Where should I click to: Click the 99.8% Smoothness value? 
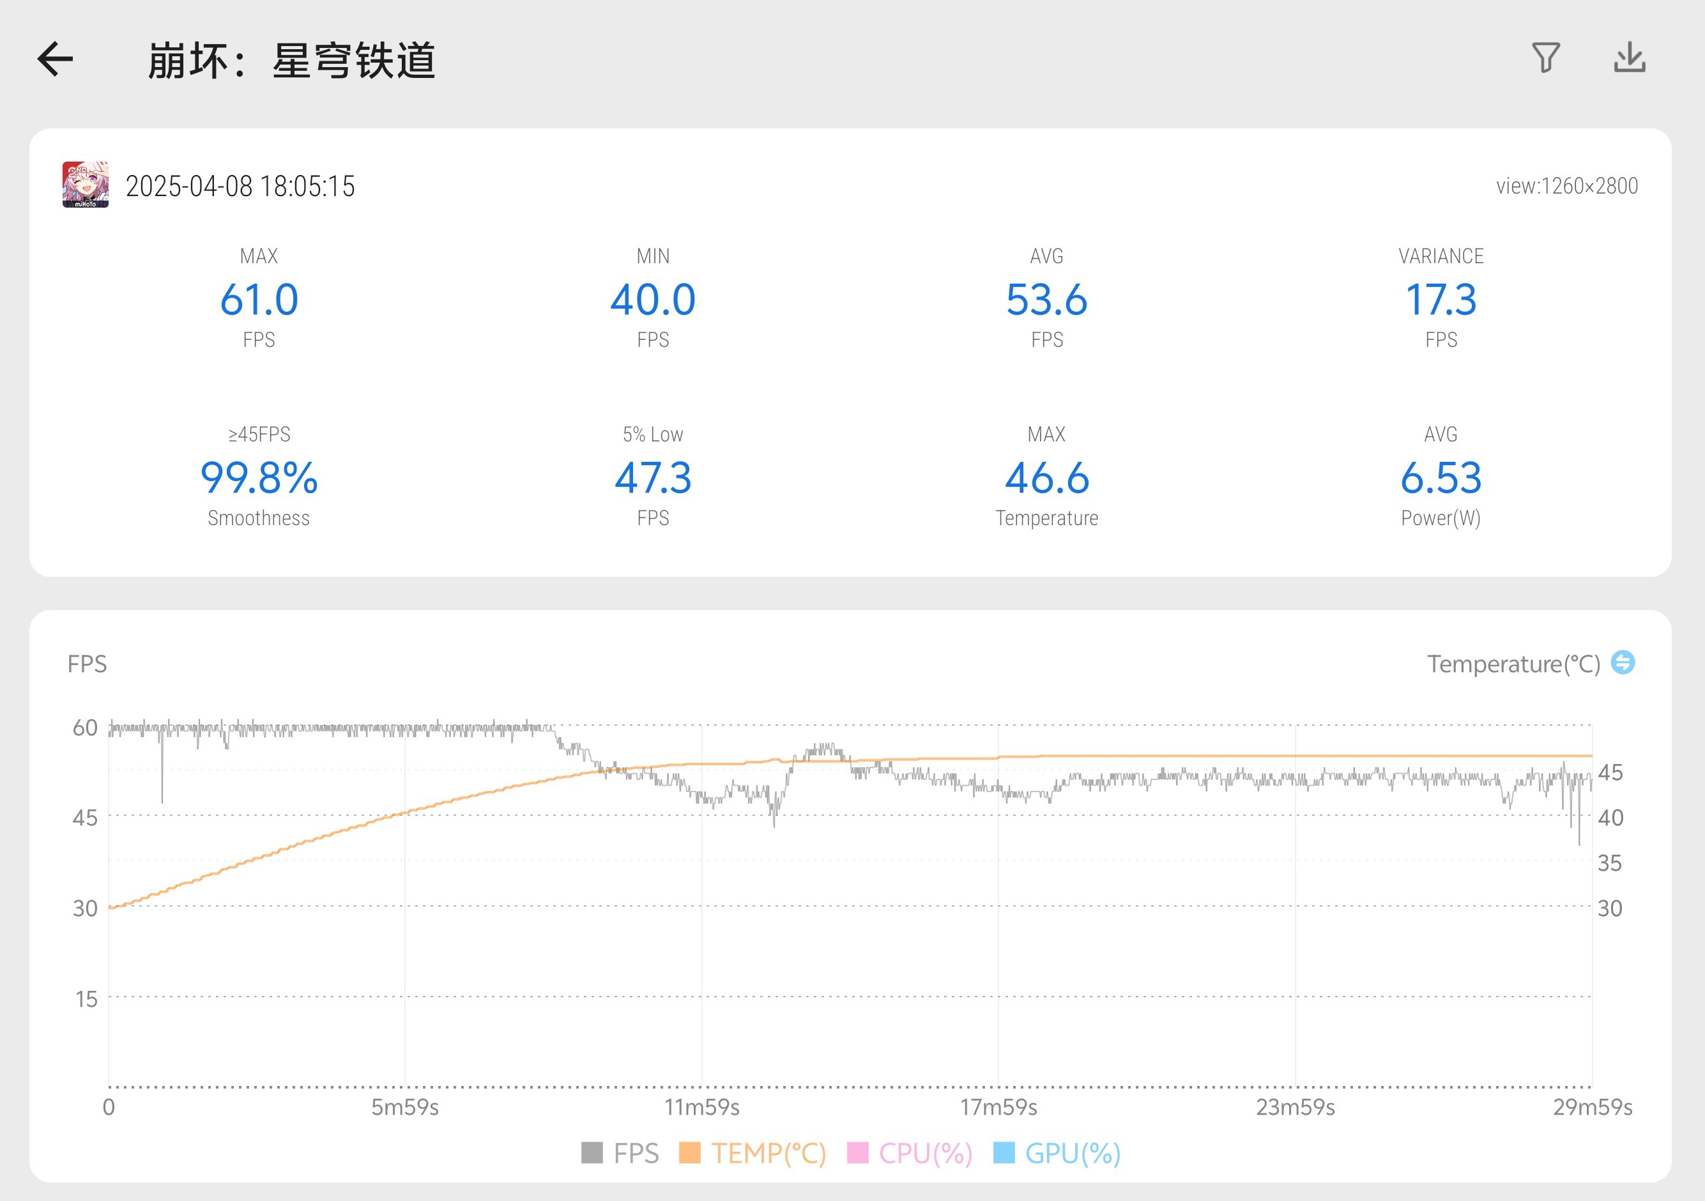pos(259,478)
